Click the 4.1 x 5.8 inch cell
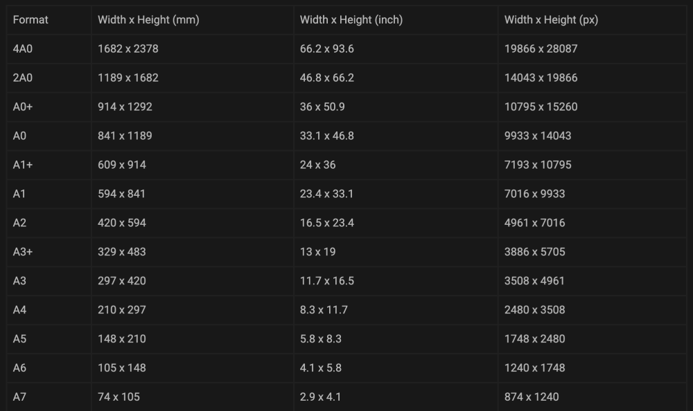 click(321, 367)
